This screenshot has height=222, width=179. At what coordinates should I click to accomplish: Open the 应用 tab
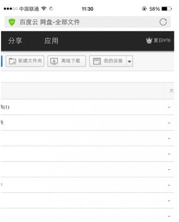coord(51,41)
